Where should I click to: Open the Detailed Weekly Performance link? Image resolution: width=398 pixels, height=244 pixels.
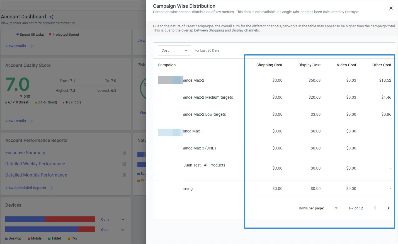tap(35, 164)
